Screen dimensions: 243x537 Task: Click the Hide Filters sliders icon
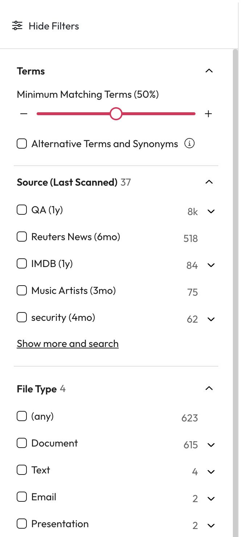pyautogui.click(x=17, y=26)
